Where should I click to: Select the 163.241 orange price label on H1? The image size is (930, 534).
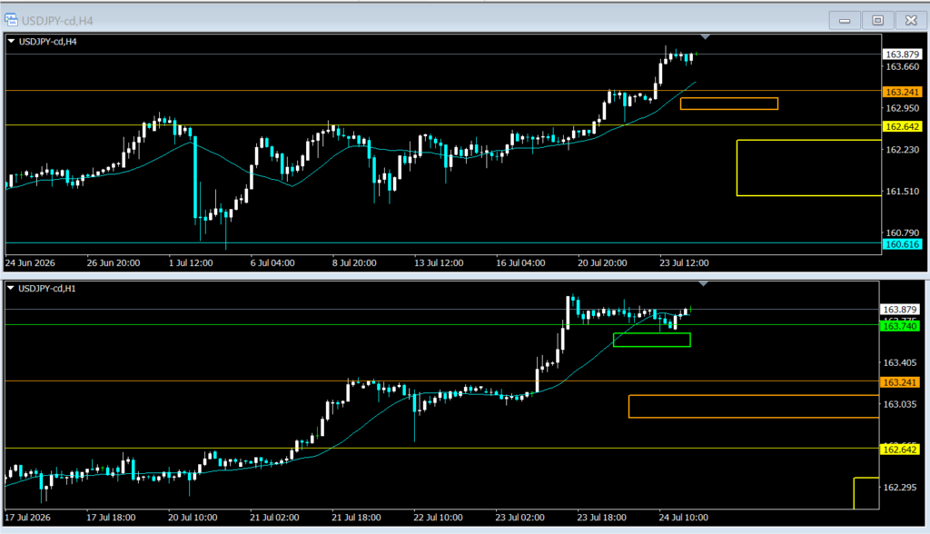900,382
